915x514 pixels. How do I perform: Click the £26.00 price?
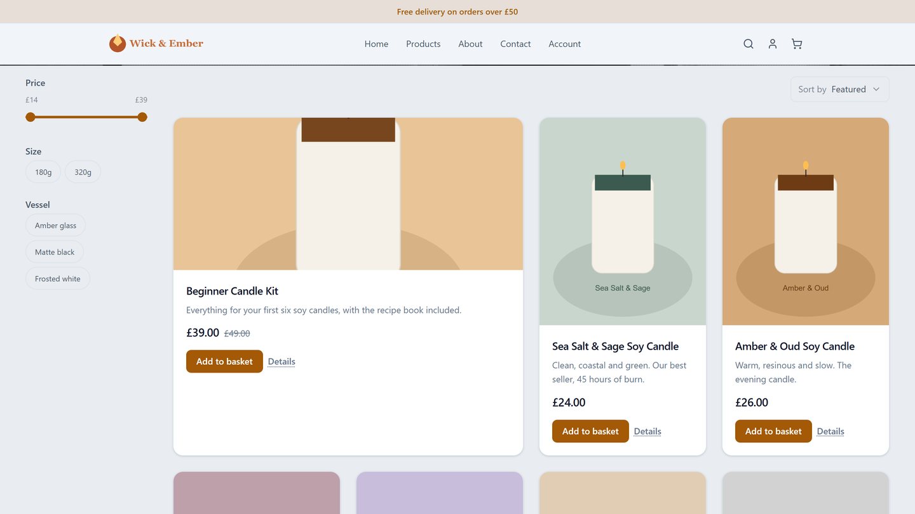pos(752,402)
